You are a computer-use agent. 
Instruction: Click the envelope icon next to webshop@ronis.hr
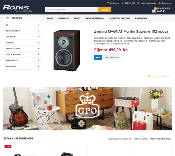coord(138,3)
